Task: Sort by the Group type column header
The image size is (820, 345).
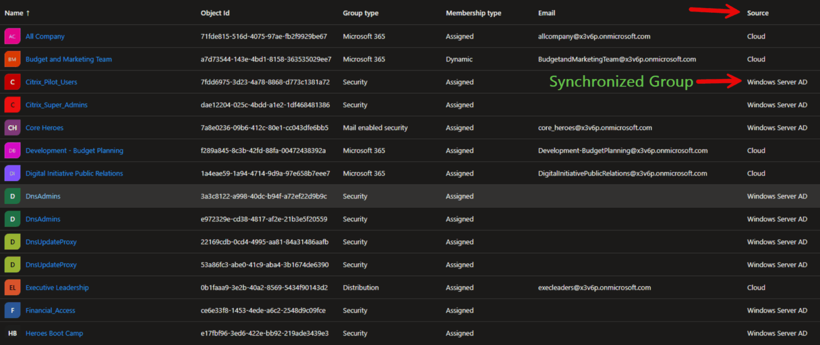Action: [x=360, y=13]
